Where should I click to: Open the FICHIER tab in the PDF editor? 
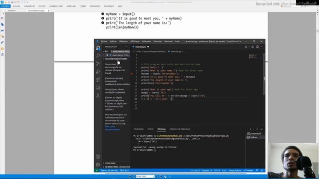[5, 6]
